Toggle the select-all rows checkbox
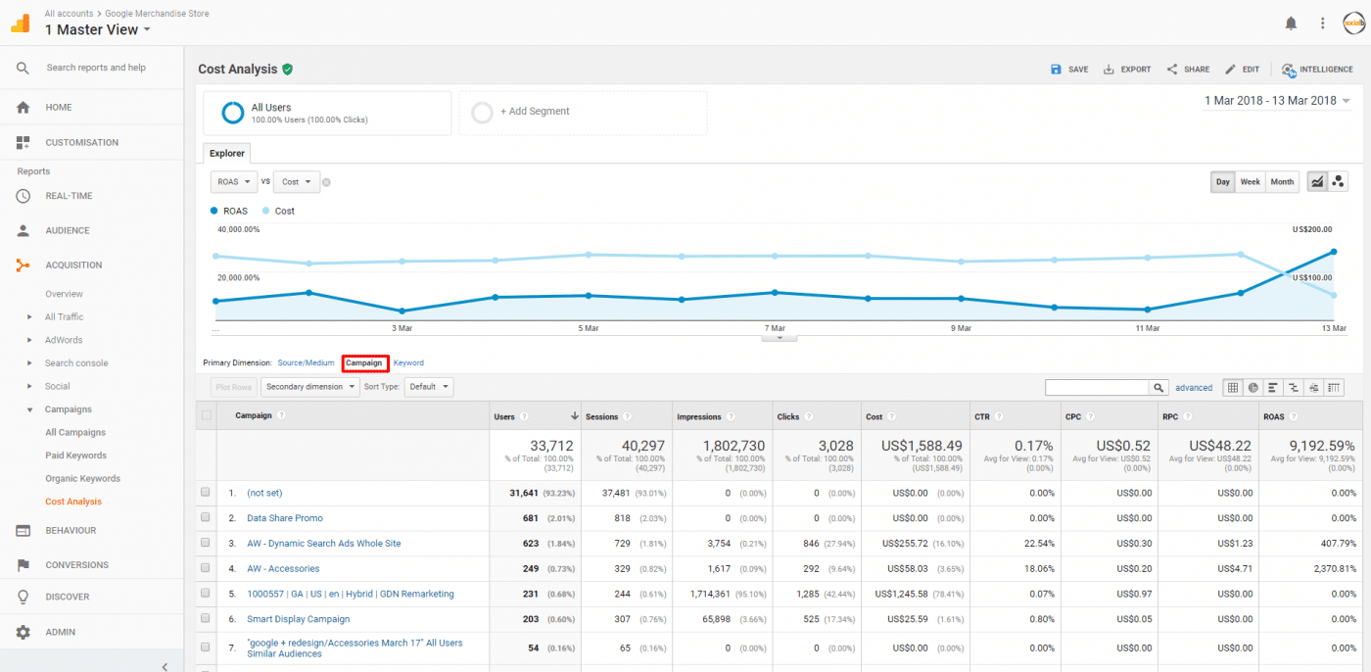 [x=206, y=415]
